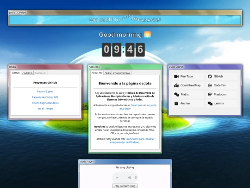Open Diseño Página Banderas link
250x188 pixels.
point(45,103)
